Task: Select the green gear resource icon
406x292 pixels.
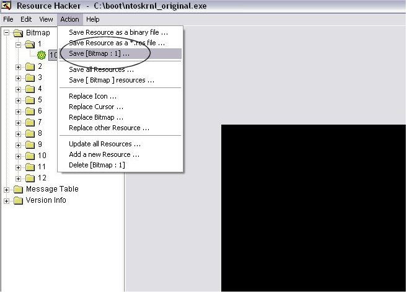Action: click(42, 55)
